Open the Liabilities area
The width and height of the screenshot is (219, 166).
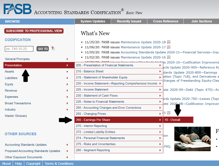coord(11,78)
